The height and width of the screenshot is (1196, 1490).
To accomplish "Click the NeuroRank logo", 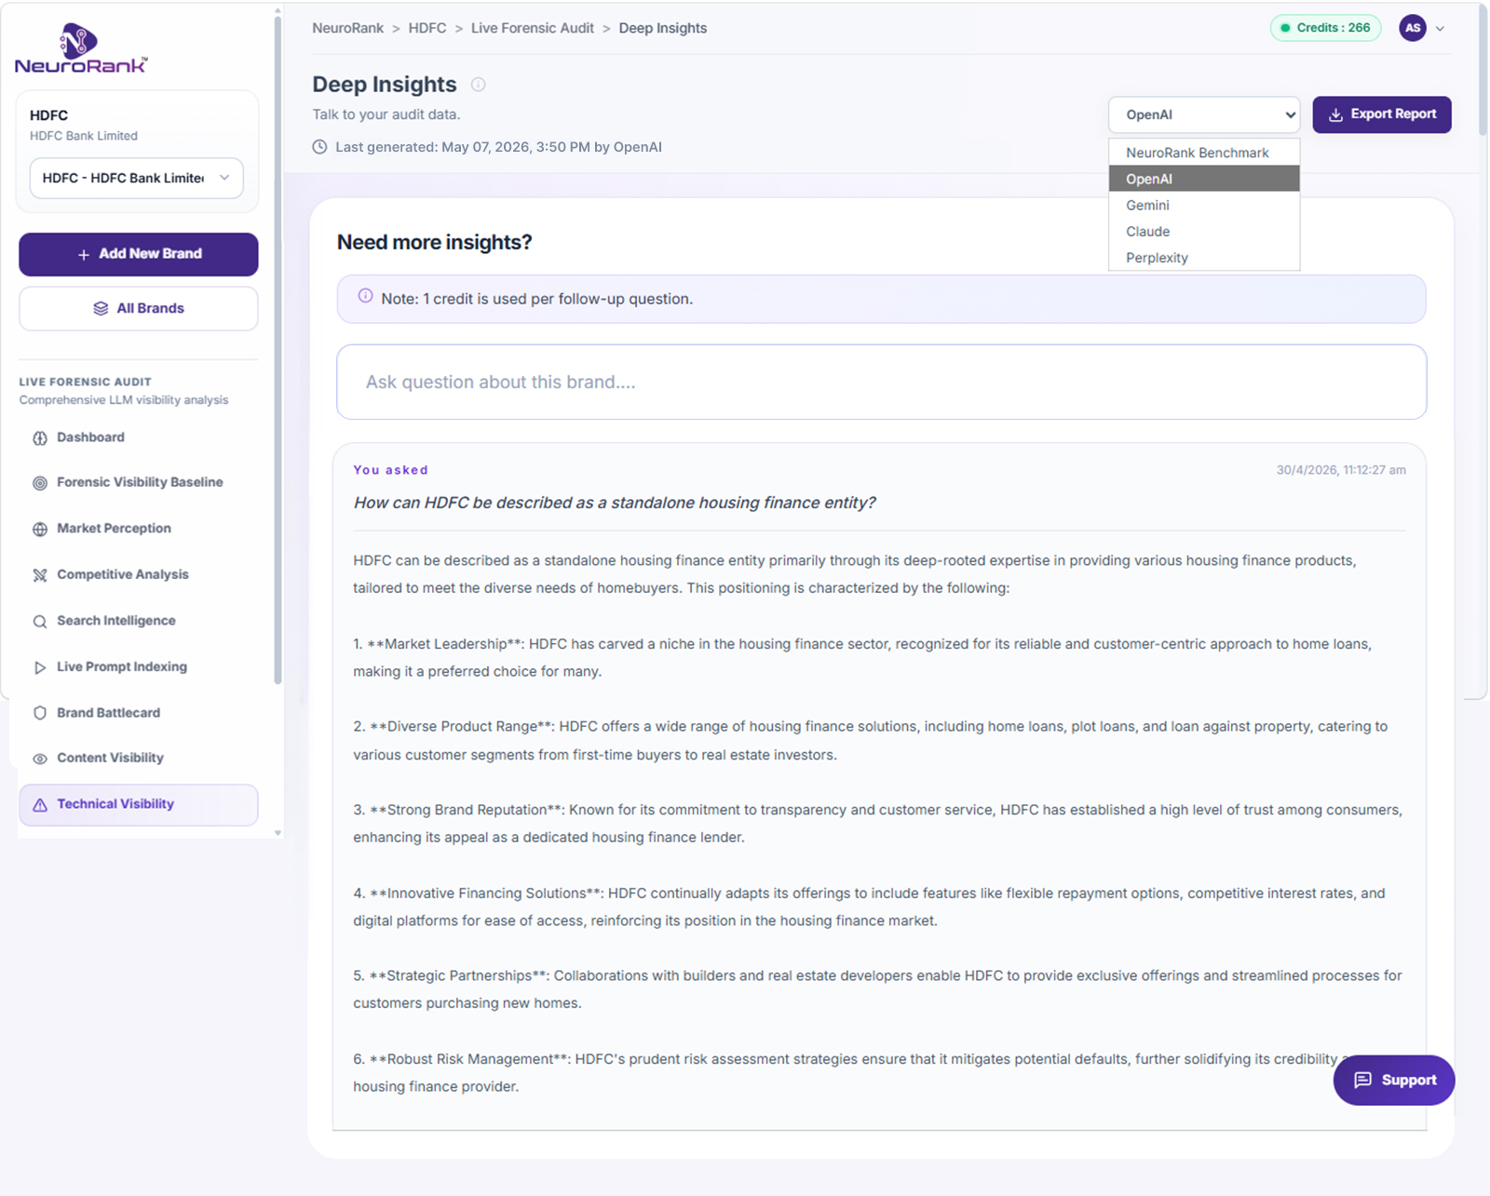I will coord(81,49).
